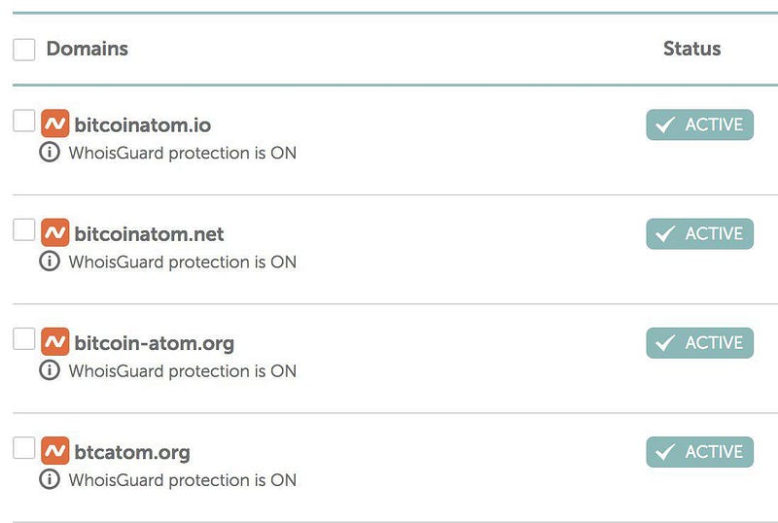Click the ACTIVE badge for bitcoinatom.io
The height and width of the screenshot is (523, 778).
point(699,124)
